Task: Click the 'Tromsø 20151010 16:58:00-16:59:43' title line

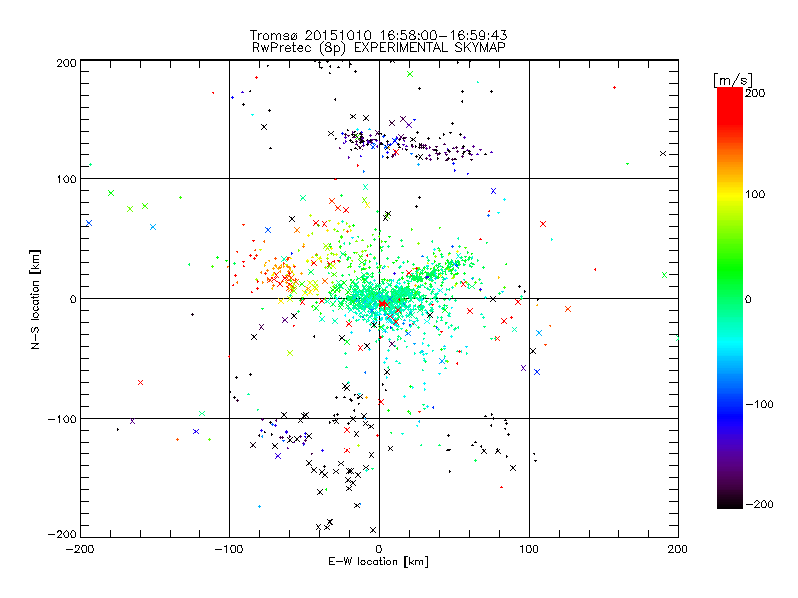Action: pos(378,35)
